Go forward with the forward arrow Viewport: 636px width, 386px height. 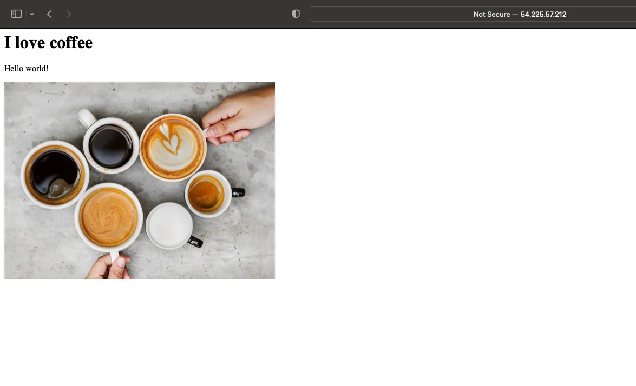[x=68, y=14]
